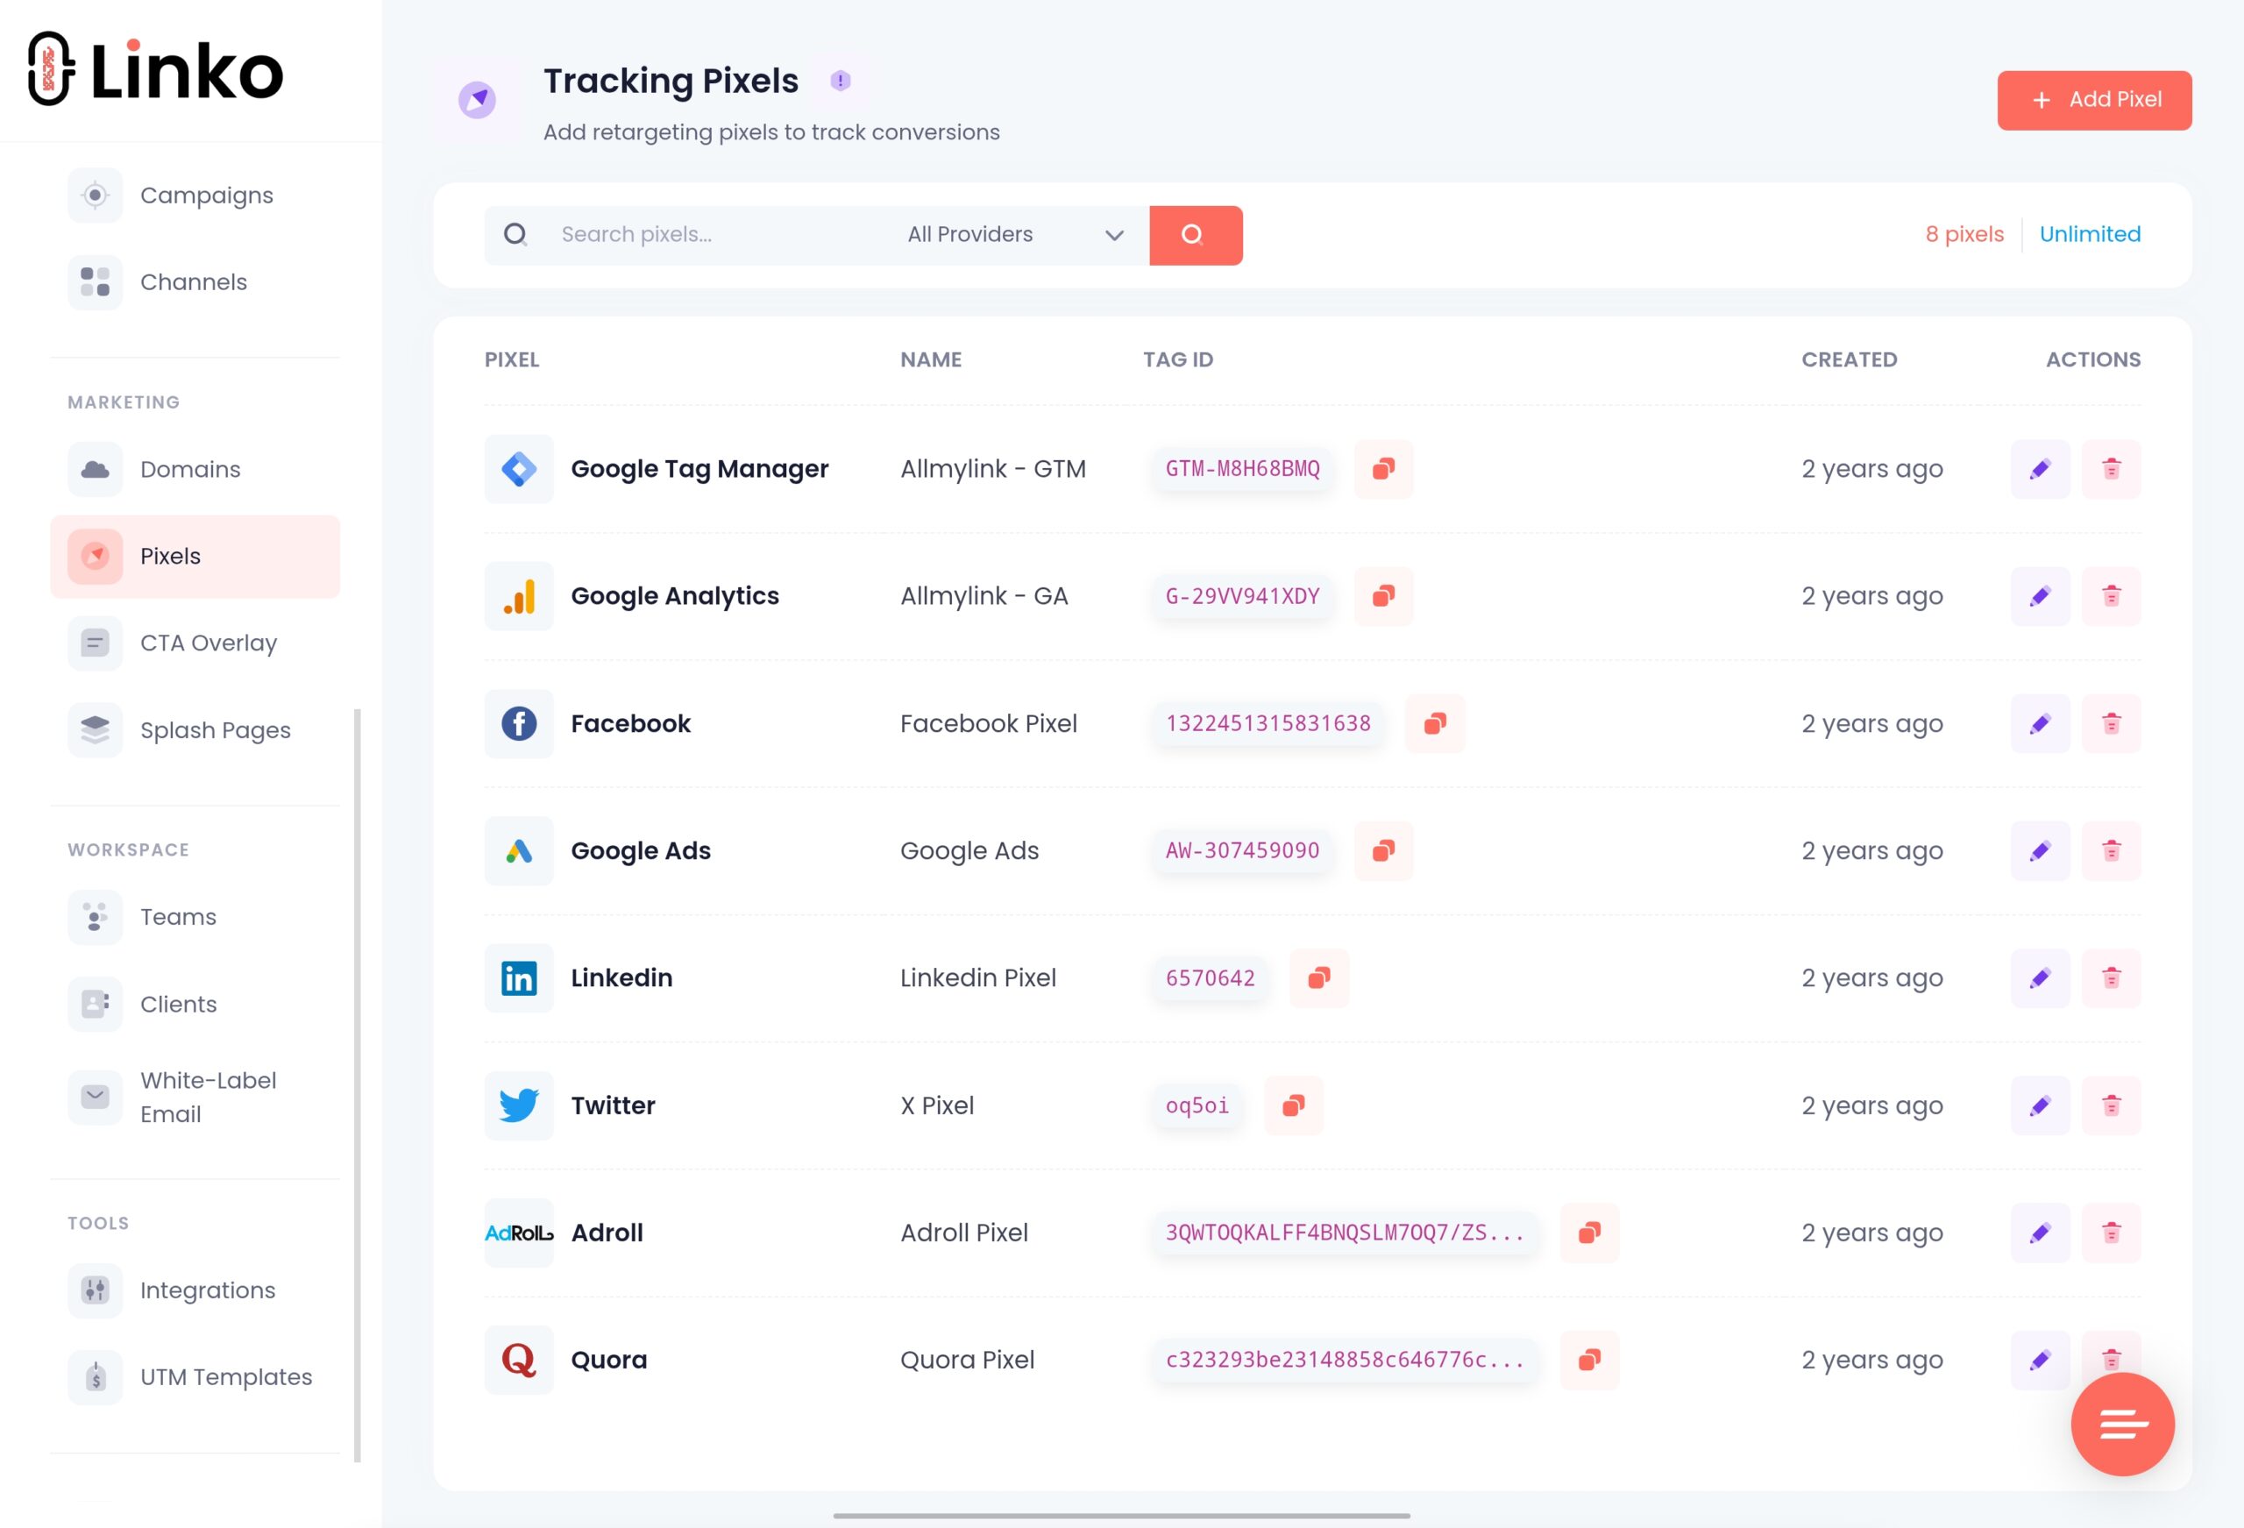Click the Adroll provider logo
2244x1528 pixels.
pyautogui.click(x=519, y=1233)
